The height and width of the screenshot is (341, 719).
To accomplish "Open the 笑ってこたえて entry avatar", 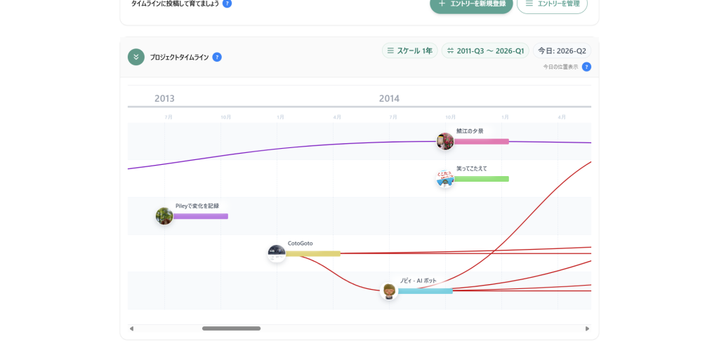I will coord(445,179).
